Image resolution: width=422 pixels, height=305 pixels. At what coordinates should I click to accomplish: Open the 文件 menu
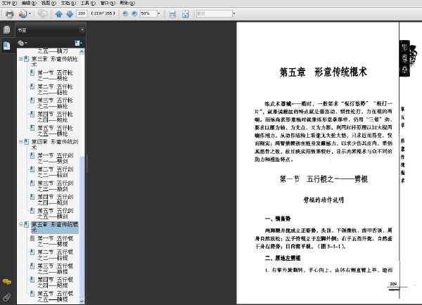(9, 3)
